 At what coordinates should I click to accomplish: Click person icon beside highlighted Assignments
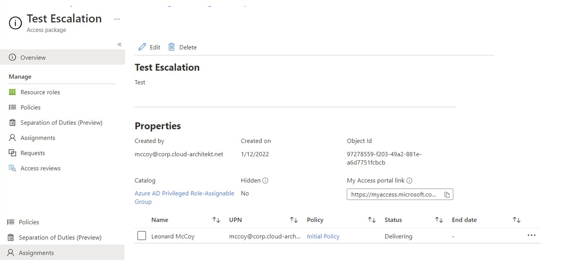coord(11,252)
